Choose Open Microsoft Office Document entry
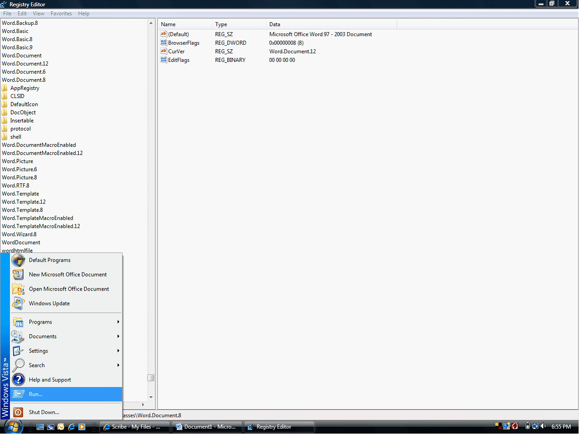 click(x=66, y=289)
